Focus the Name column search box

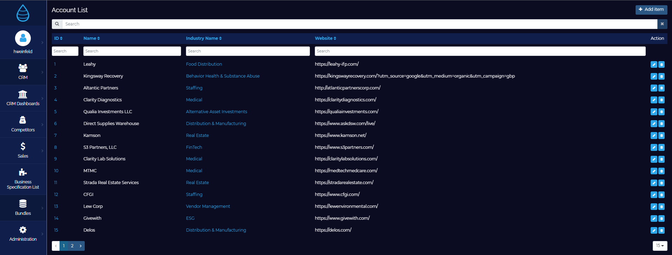tap(132, 51)
